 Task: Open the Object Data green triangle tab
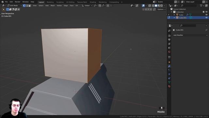pos(169,82)
